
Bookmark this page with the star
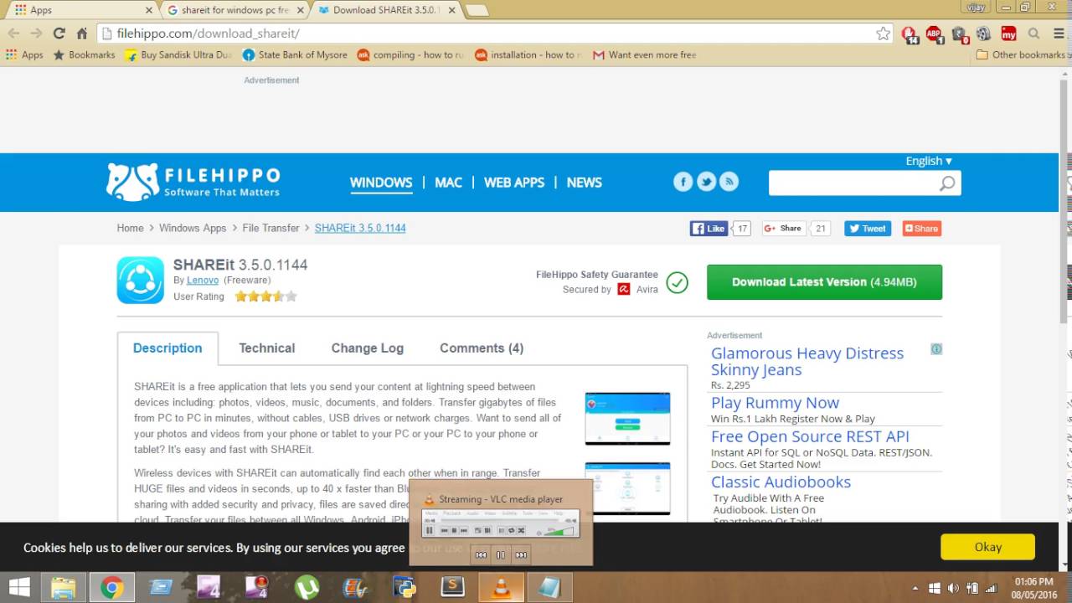click(x=883, y=33)
